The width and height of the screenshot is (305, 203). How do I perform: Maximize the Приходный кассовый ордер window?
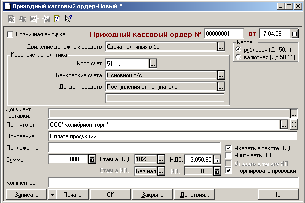point(289,6)
